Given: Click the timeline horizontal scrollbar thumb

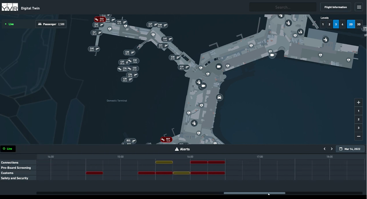Looking at the screenshot, I should click(x=254, y=193).
